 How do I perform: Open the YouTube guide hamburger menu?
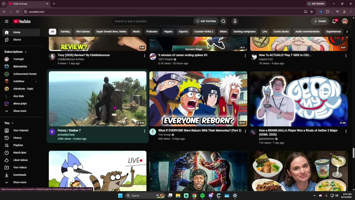(x=7, y=21)
